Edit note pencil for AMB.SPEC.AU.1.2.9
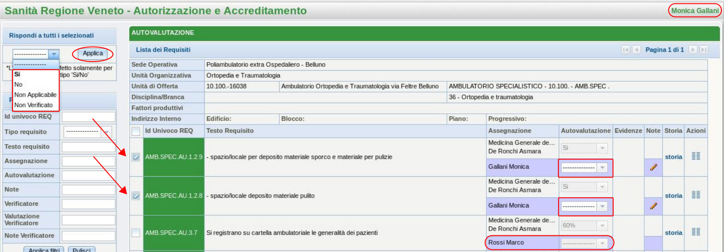The width and height of the screenshot is (724, 252). (x=653, y=167)
